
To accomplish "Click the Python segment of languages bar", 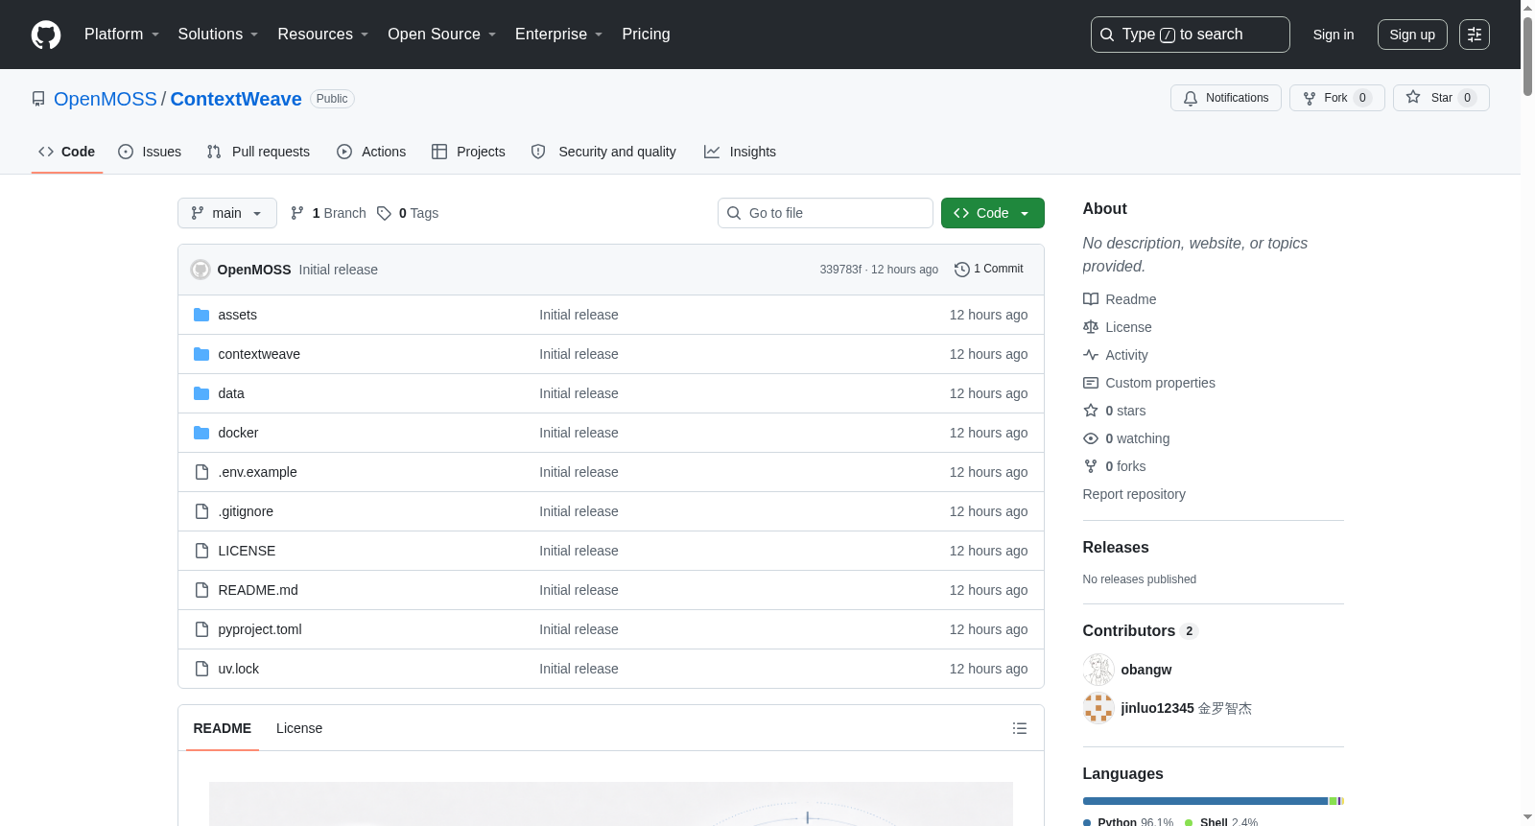I will point(1205,801).
